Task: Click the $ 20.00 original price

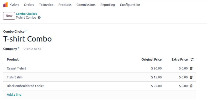Action: coord(156,68)
